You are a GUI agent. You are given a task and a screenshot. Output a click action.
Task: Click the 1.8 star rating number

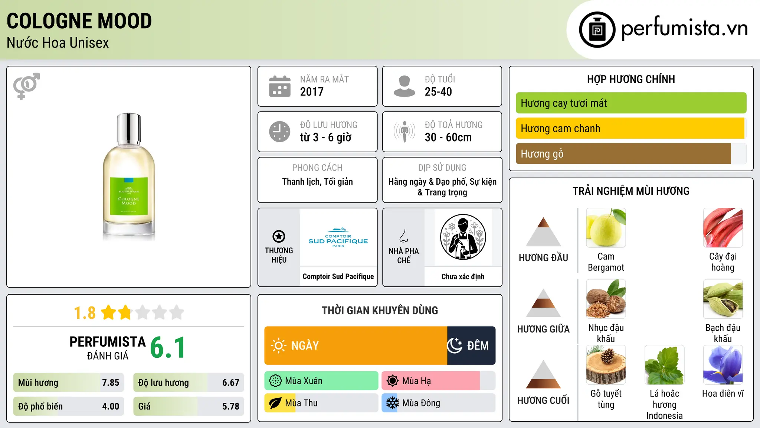tap(85, 313)
